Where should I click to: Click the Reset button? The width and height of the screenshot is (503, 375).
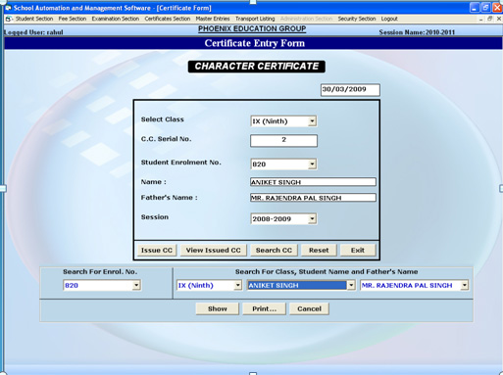319,251
